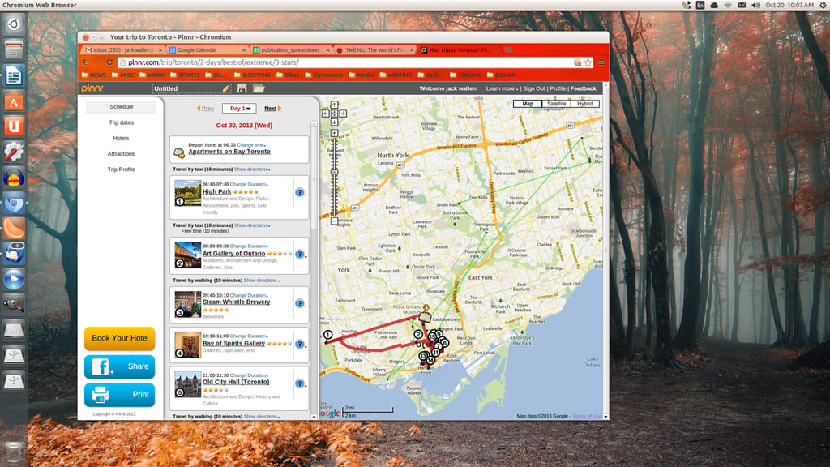Image resolution: width=830 pixels, height=467 pixels.
Task: Click the plnnr logo
Action: click(92, 88)
